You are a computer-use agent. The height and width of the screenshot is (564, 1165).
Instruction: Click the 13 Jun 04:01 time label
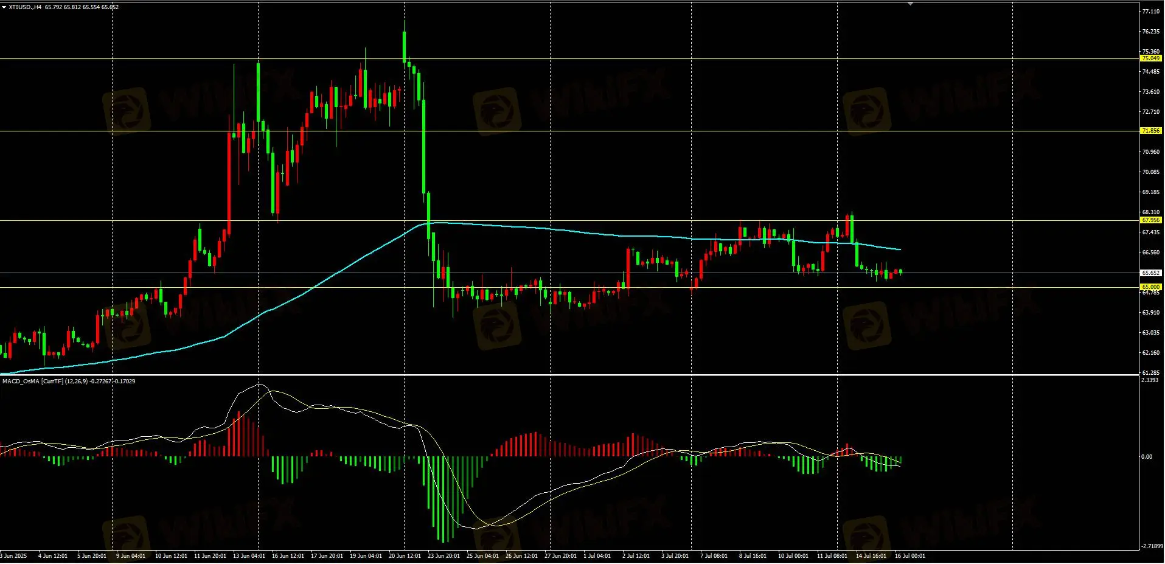coord(249,556)
